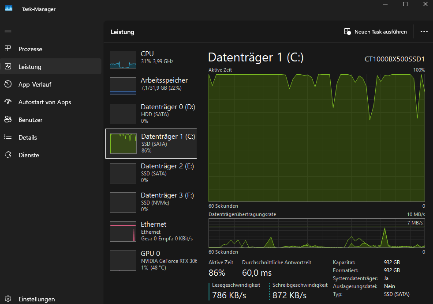Click the 786 KB/s read speed value
The height and width of the screenshot is (304, 433).
click(229, 296)
